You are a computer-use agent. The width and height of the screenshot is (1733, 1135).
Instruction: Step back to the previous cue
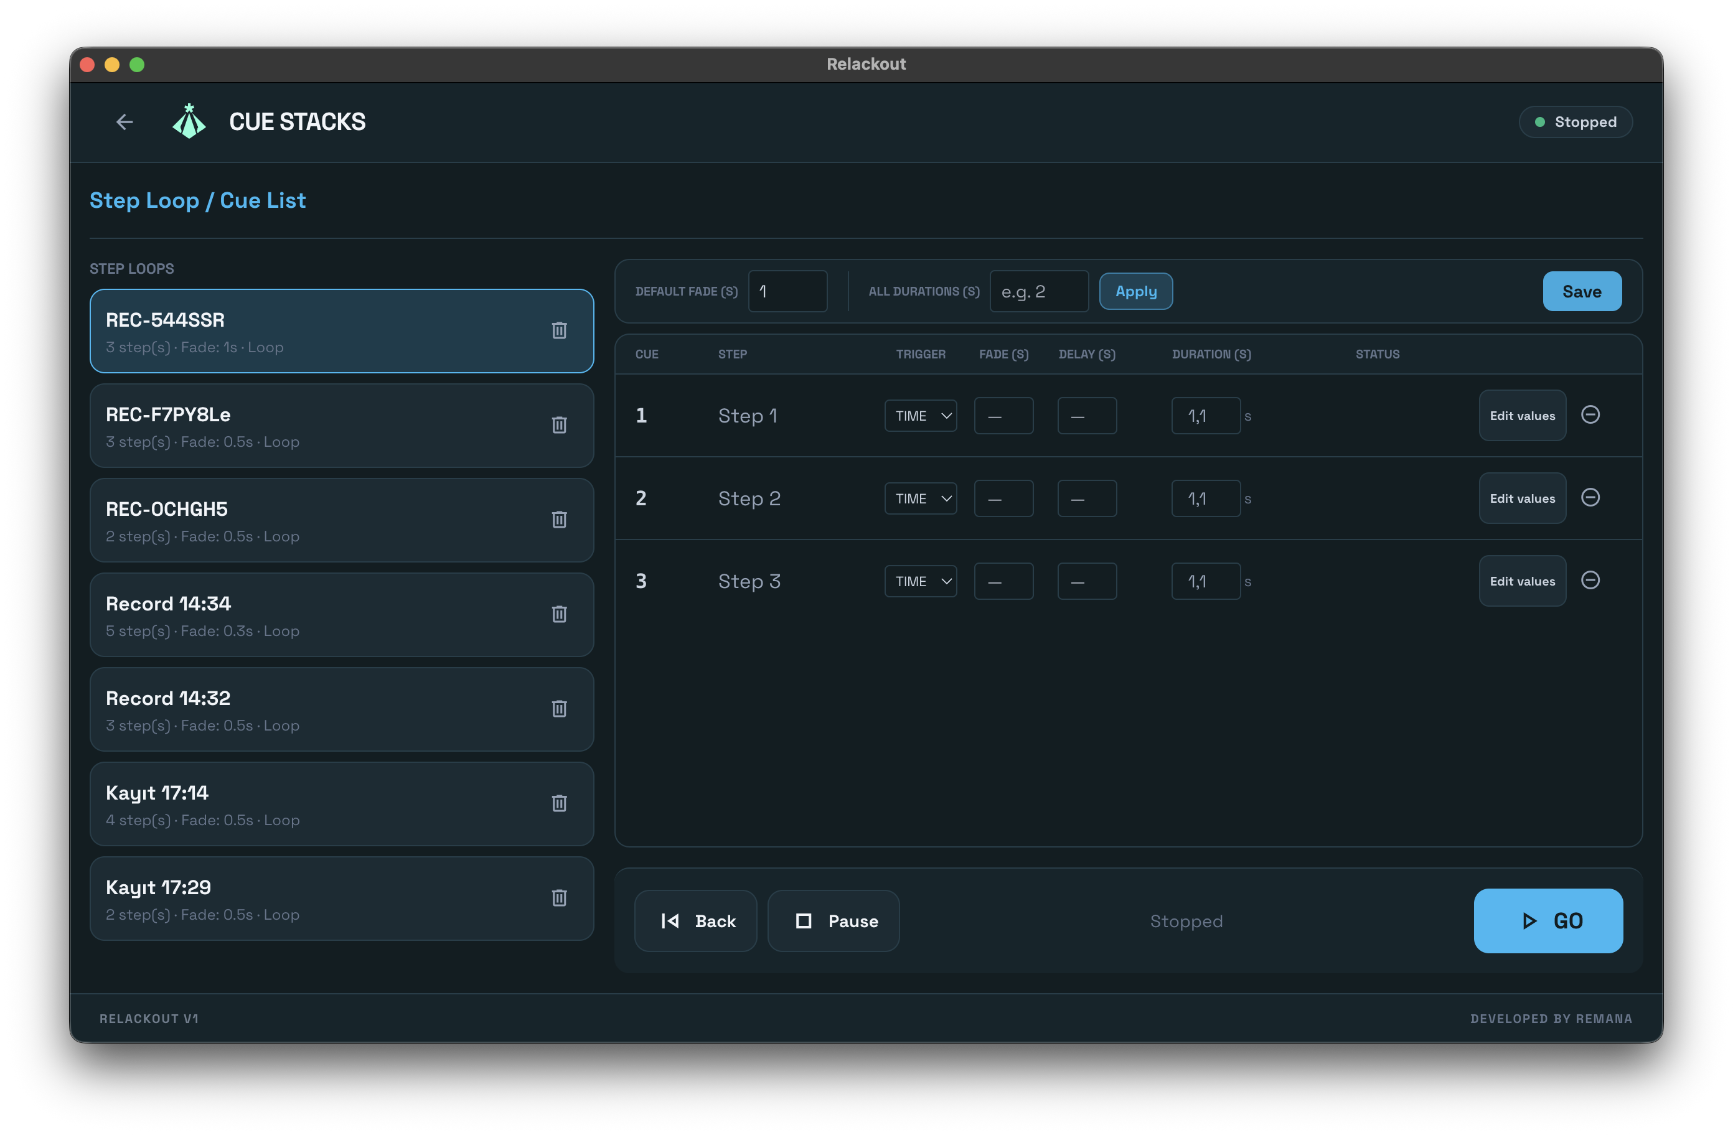pos(695,921)
